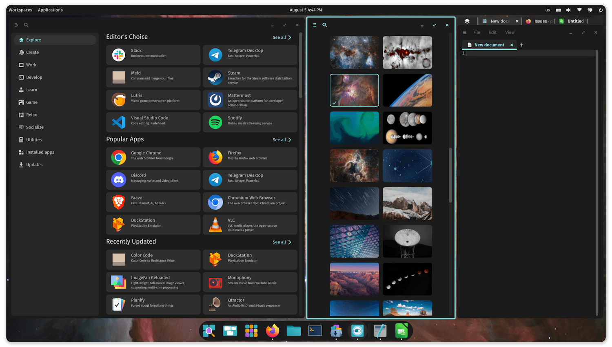Open the file manager from the dock
The width and height of the screenshot is (612, 347).
click(x=294, y=331)
